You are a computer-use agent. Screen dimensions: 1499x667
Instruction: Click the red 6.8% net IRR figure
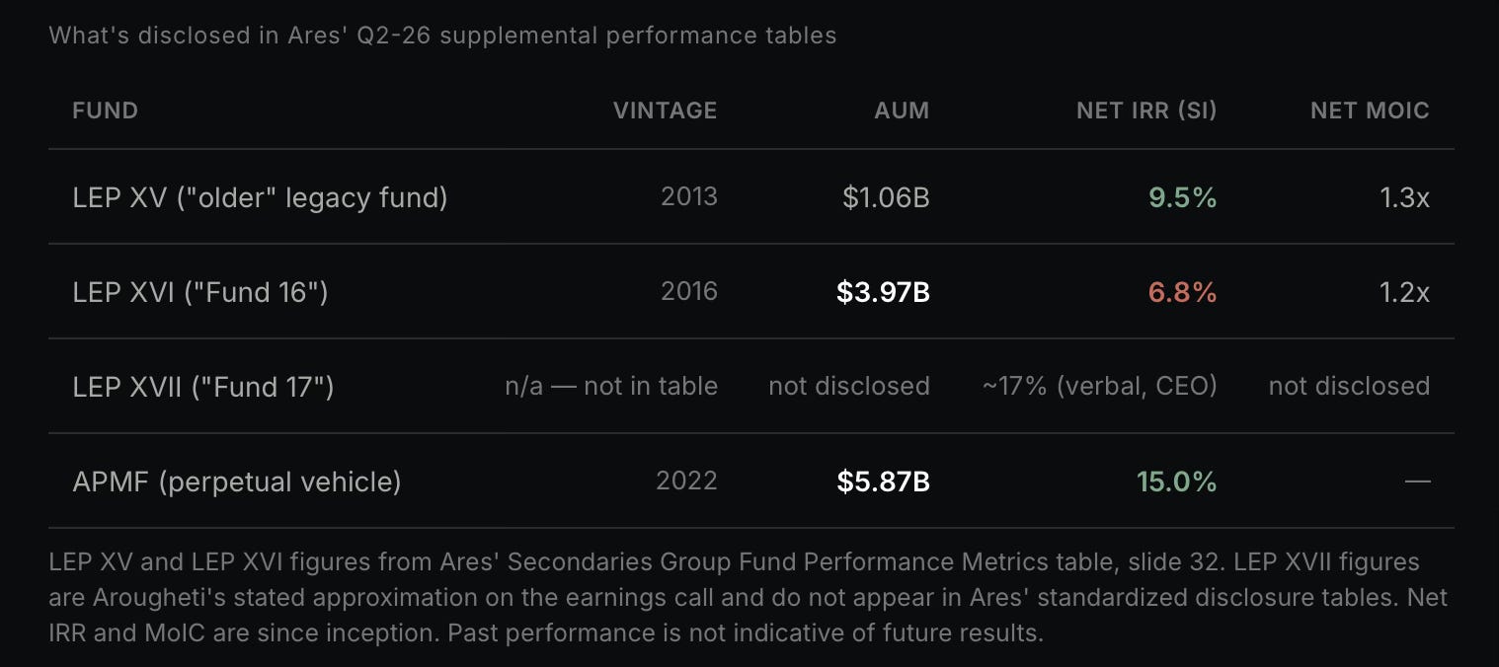point(1183,293)
